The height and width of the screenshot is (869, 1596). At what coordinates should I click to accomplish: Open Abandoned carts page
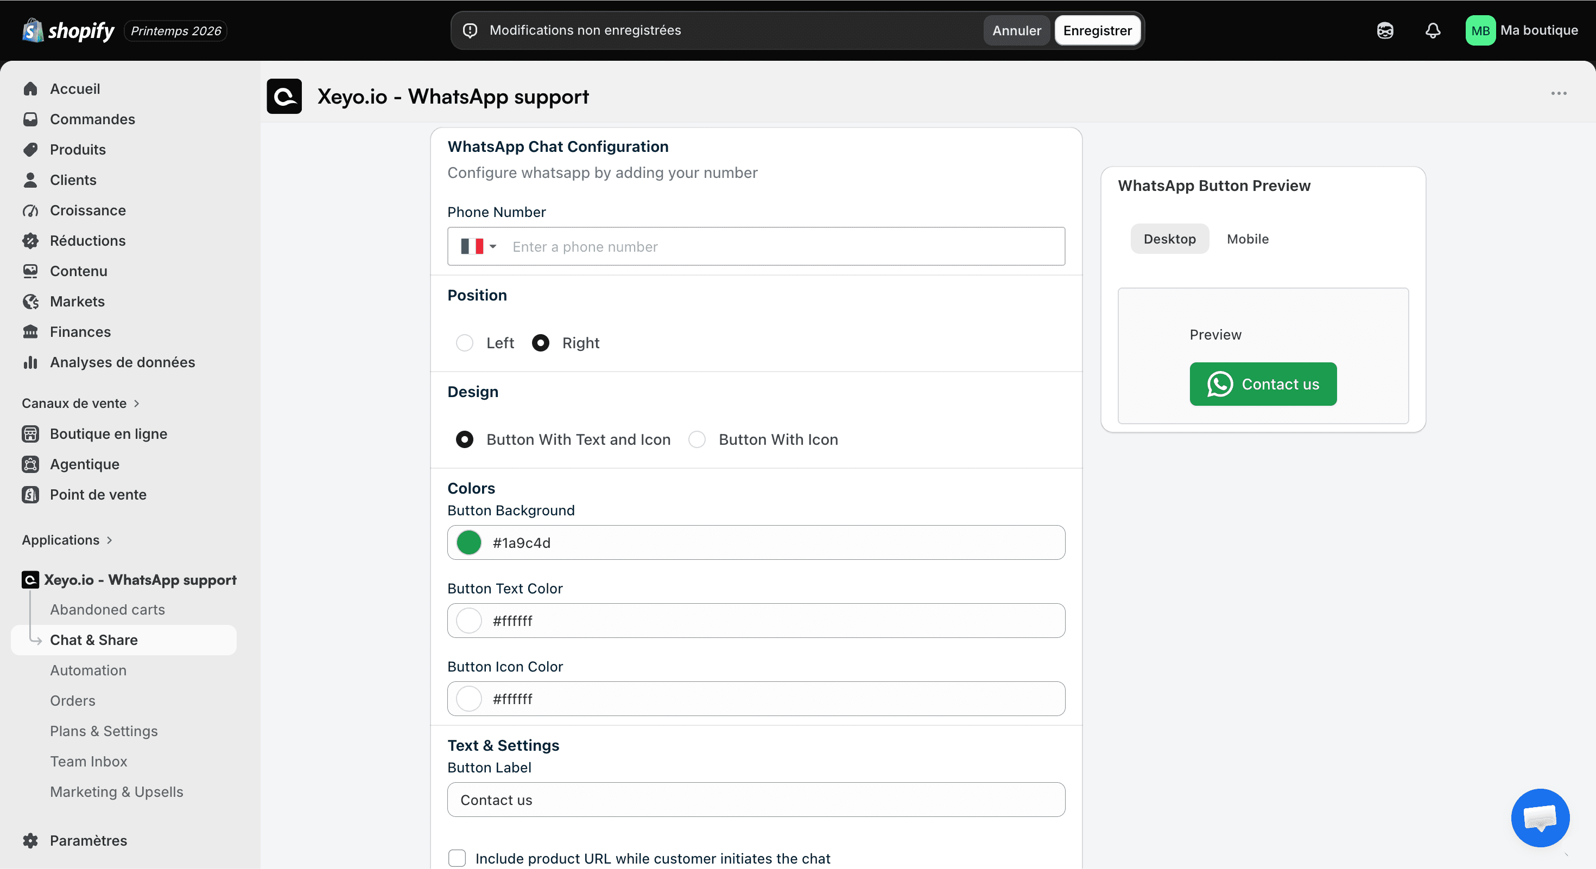pos(107,609)
